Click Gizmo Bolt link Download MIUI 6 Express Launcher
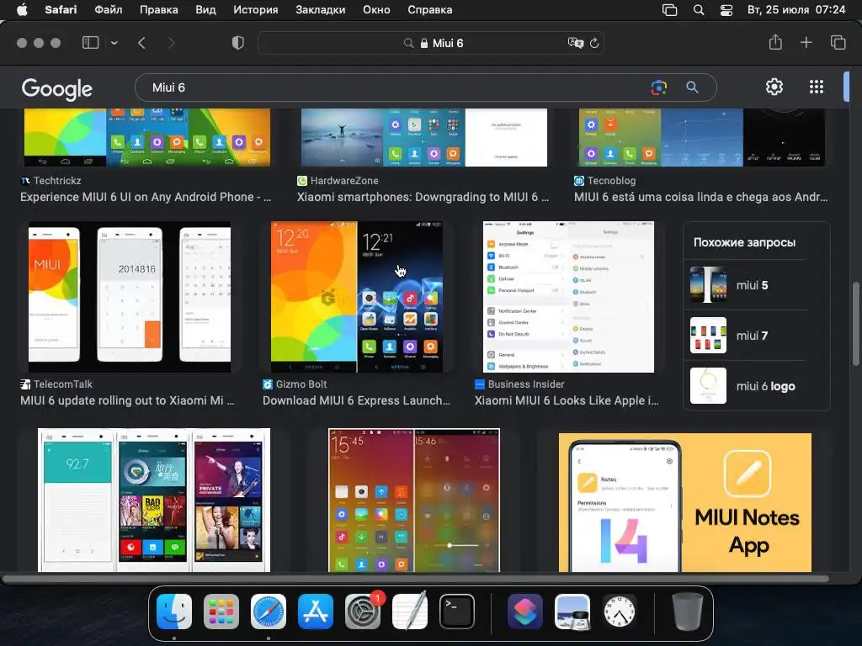862x646 pixels. pyautogui.click(x=356, y=401)
